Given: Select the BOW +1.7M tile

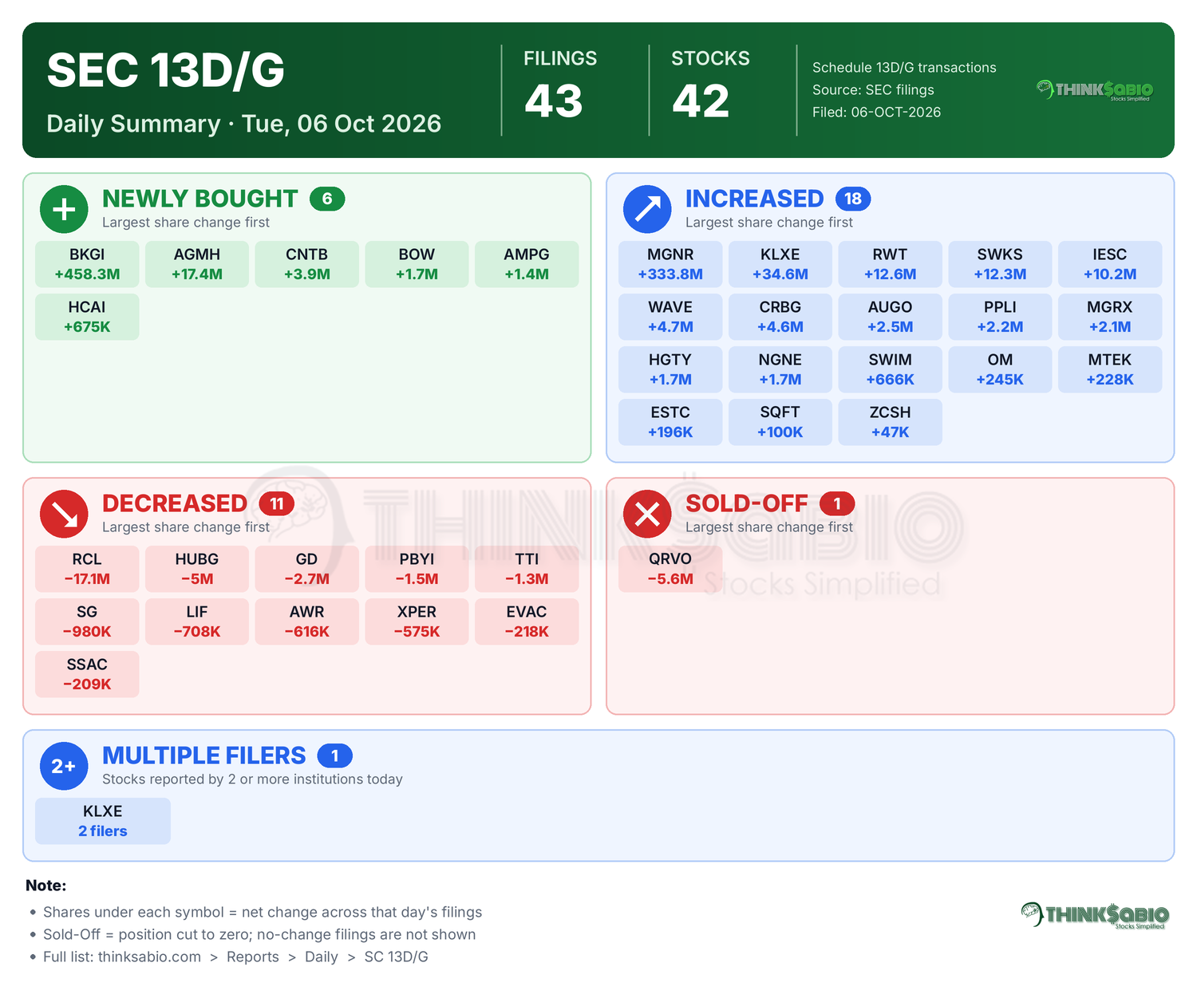Looking at the screenshot, I should (x=417, y=264).
